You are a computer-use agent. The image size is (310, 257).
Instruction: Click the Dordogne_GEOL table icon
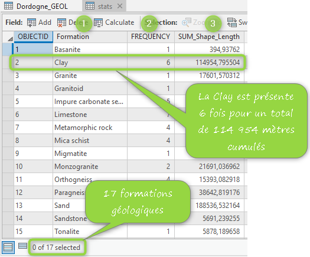pos(8,6)
